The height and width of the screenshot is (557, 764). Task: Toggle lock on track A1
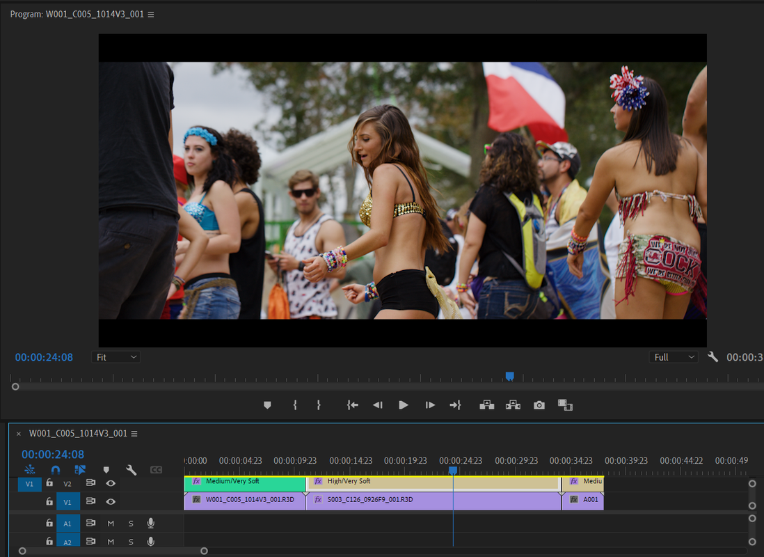[49, 523]
